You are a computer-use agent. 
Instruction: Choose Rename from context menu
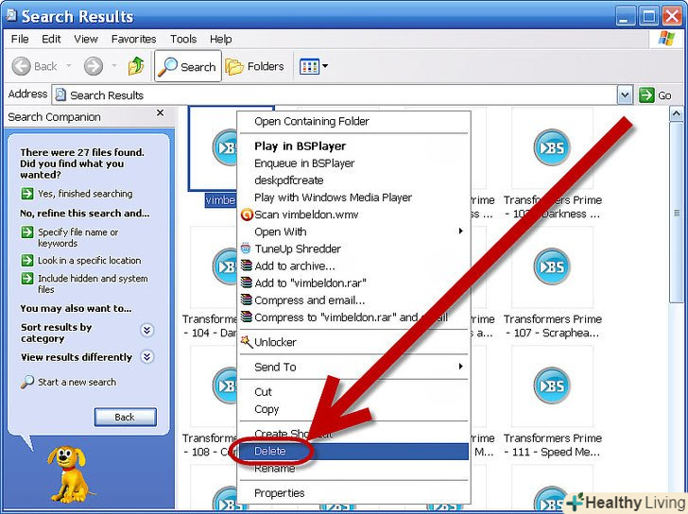coord(353,468)
